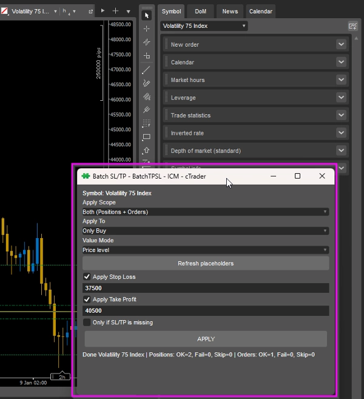Open the Apply To Only Buy dropdown
364x399 pixels.
pyautogui.click(x=205, y=231)
